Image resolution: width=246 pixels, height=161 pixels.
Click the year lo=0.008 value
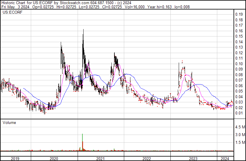[182, 7]
